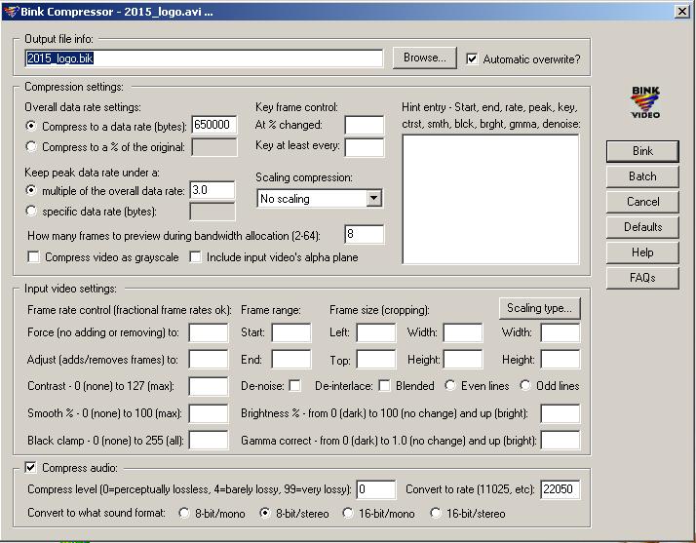The width and height of the screenshot is (696, 543).
Task: Enable the De-noise checkbox
Action: tap(294, 385)
